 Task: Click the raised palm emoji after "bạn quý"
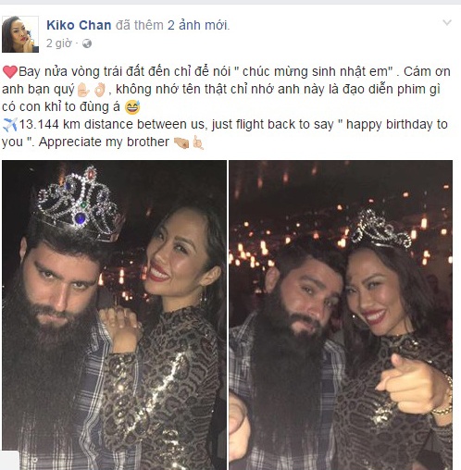click(x=83, y=90)
